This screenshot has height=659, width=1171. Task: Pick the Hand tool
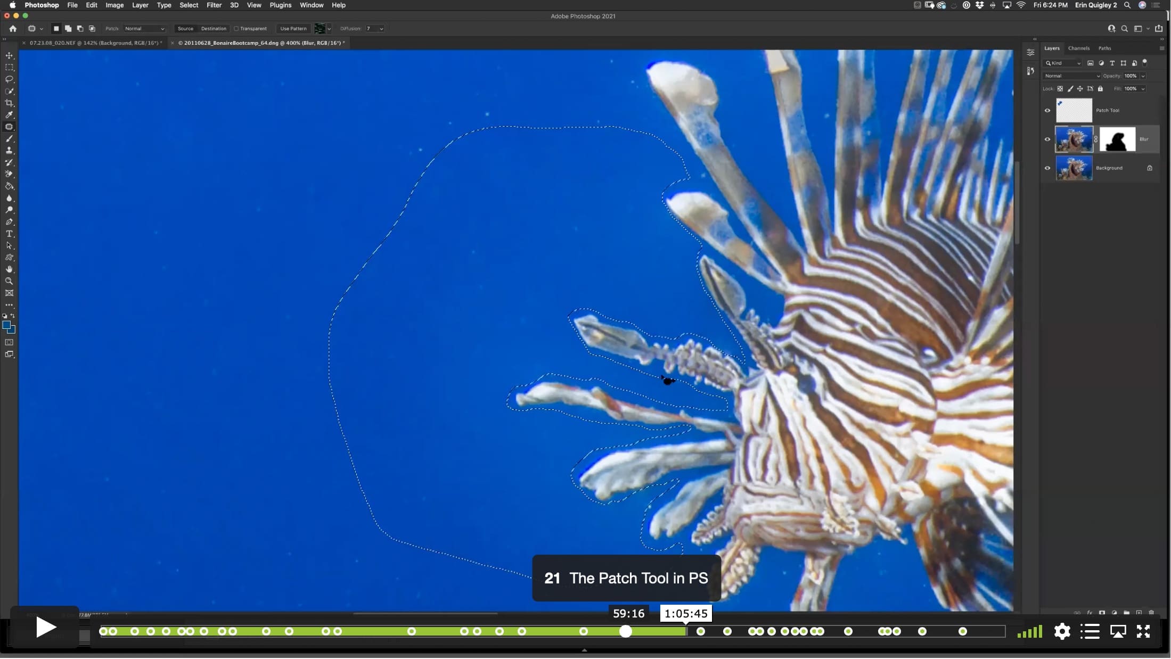pos(9,269)
